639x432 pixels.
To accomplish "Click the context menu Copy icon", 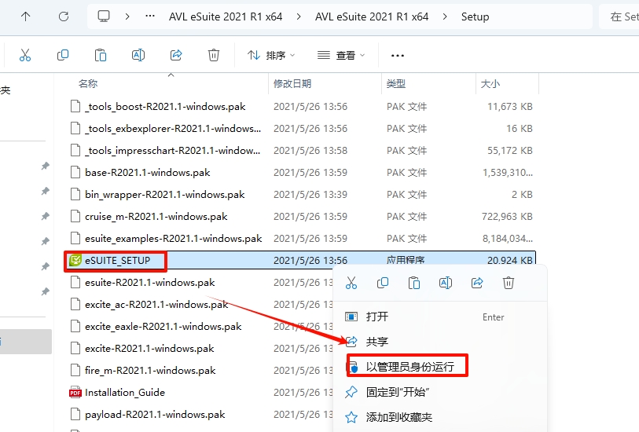I will pyautogui.click(x=383, y=283).
